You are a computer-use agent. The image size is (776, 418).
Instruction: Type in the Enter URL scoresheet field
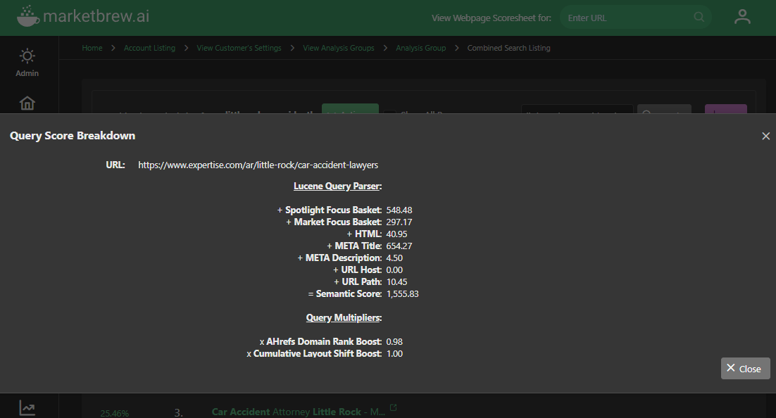click(x=627, y=18)
